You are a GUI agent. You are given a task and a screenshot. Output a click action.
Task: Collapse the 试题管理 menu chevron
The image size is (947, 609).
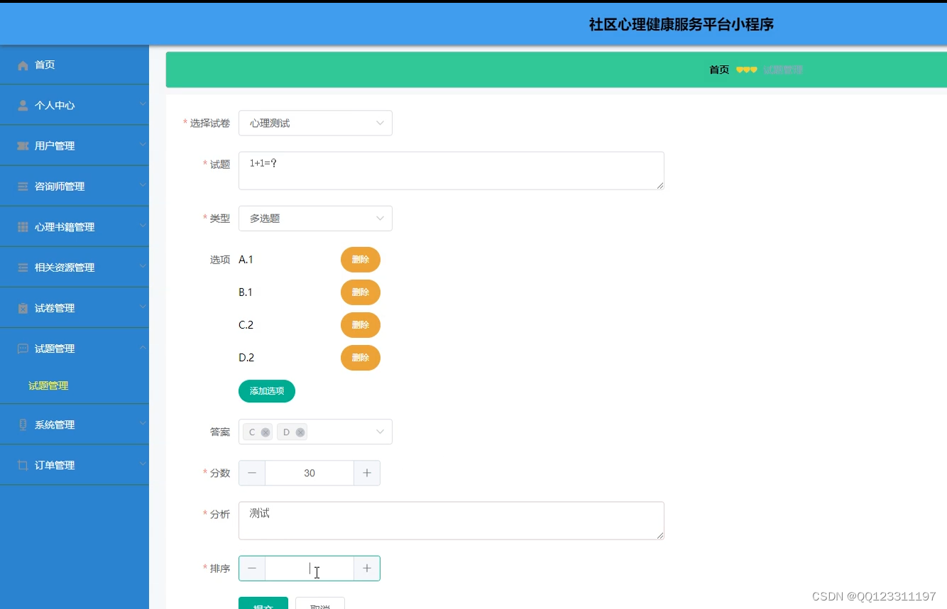click(143, 347)
